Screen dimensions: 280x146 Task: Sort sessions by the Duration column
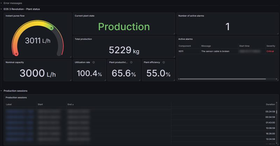pos(270,104)
